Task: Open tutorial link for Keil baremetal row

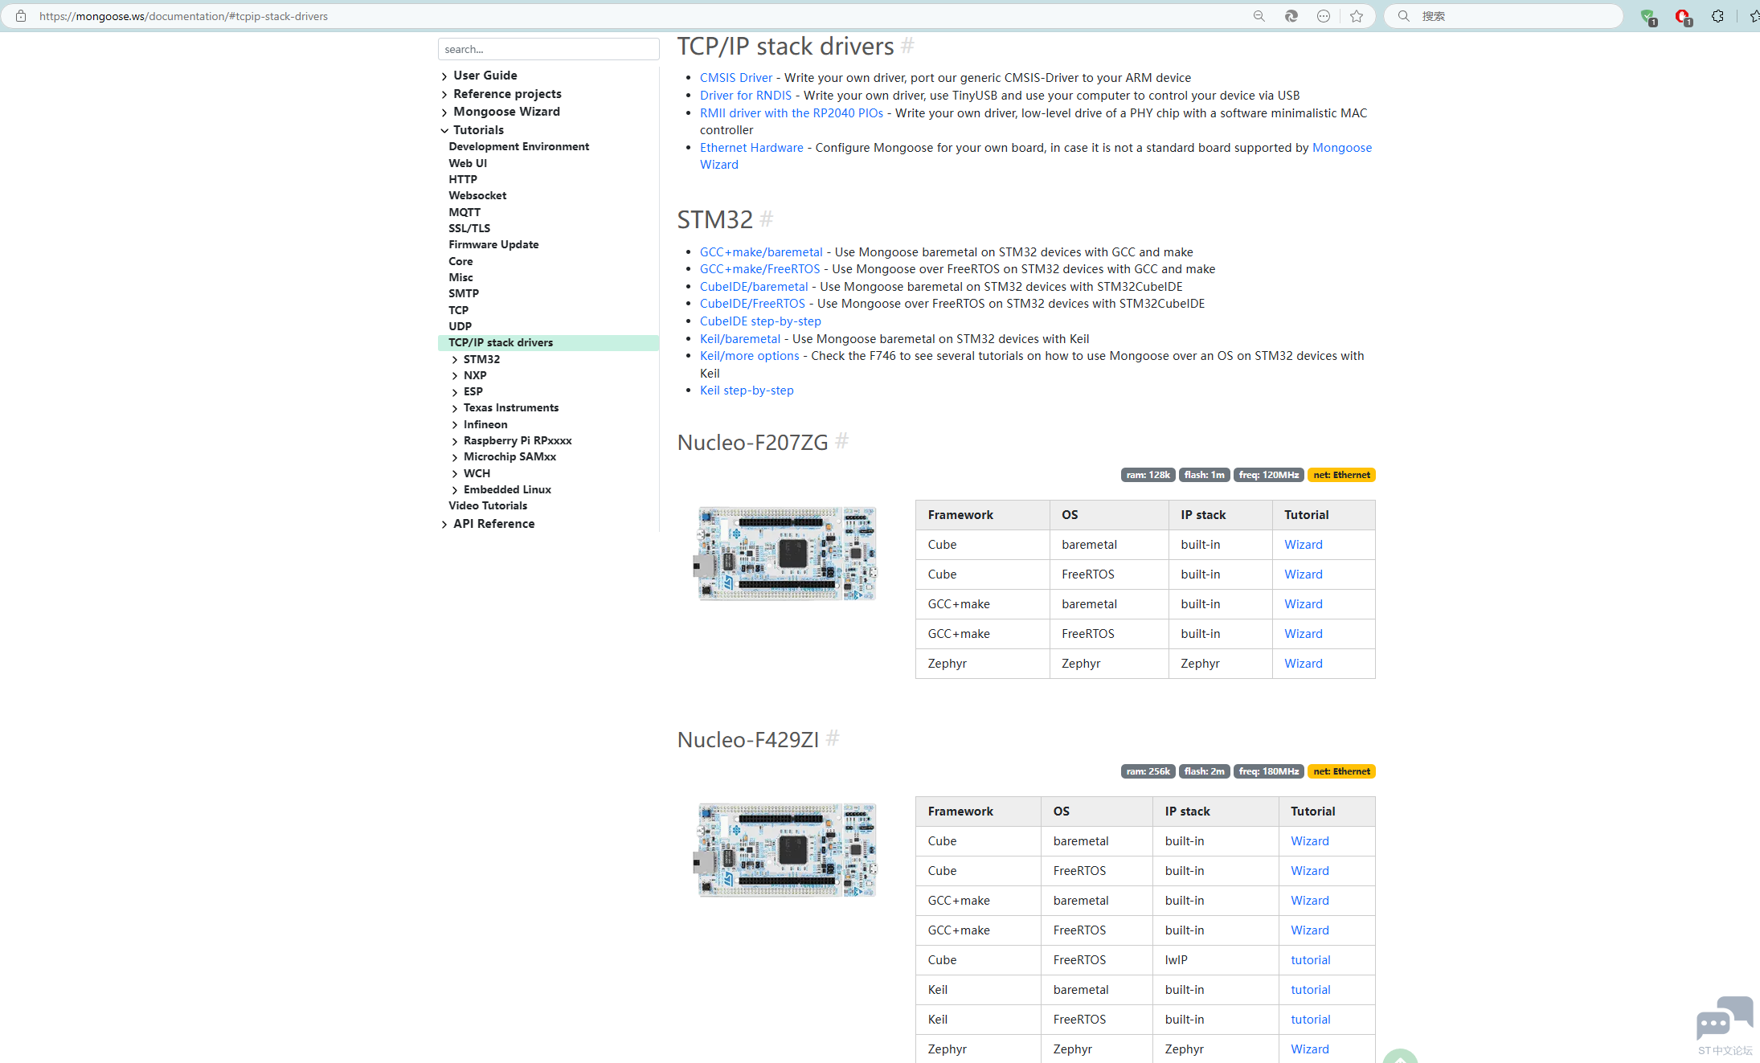Action: coord(1311,990)
